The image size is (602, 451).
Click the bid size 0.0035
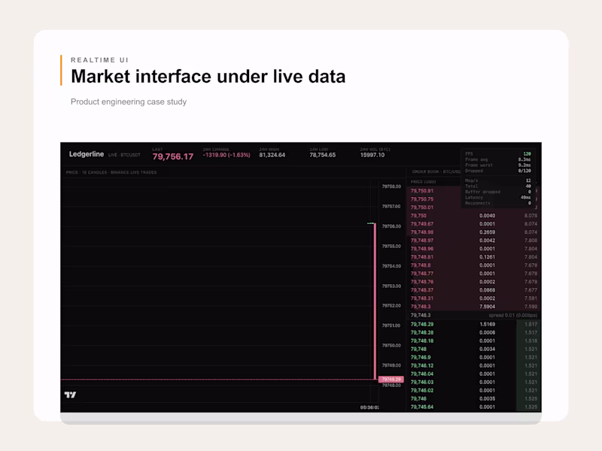coord(487,399)
